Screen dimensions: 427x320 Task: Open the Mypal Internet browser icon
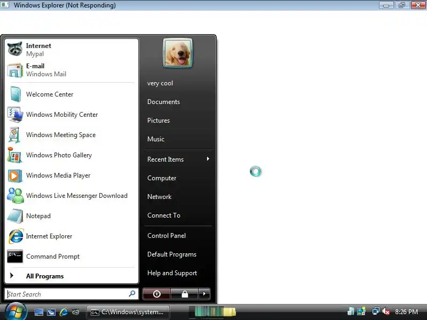pos(15,49)
